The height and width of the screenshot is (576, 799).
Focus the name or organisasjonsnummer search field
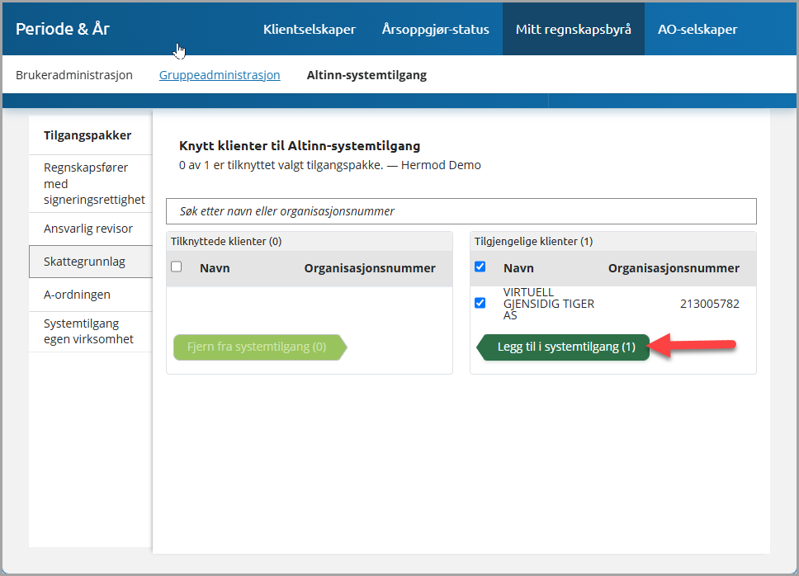[x=461, y=211]
